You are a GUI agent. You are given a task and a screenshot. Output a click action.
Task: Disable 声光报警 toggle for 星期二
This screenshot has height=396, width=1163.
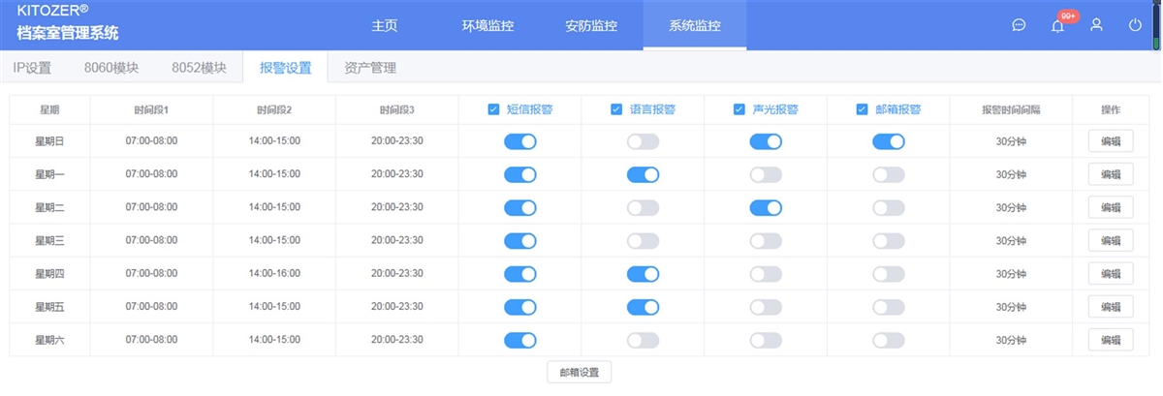766,208
